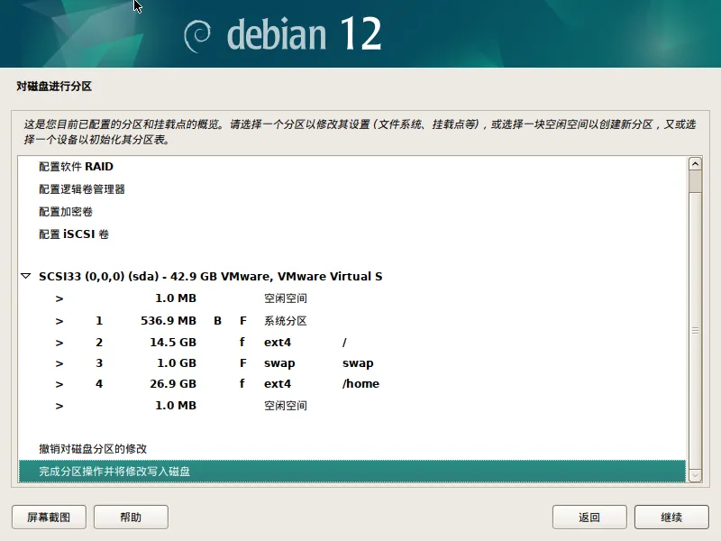Click the arrow marker of the swap row
721x541 pixels.
(59, 363)
